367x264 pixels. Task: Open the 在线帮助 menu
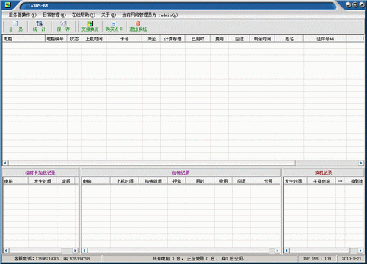coord(84,15)
